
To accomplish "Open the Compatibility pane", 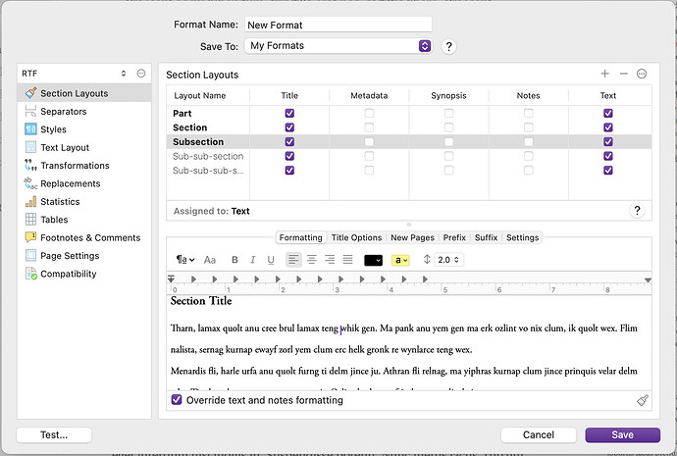I will (84, 274).
